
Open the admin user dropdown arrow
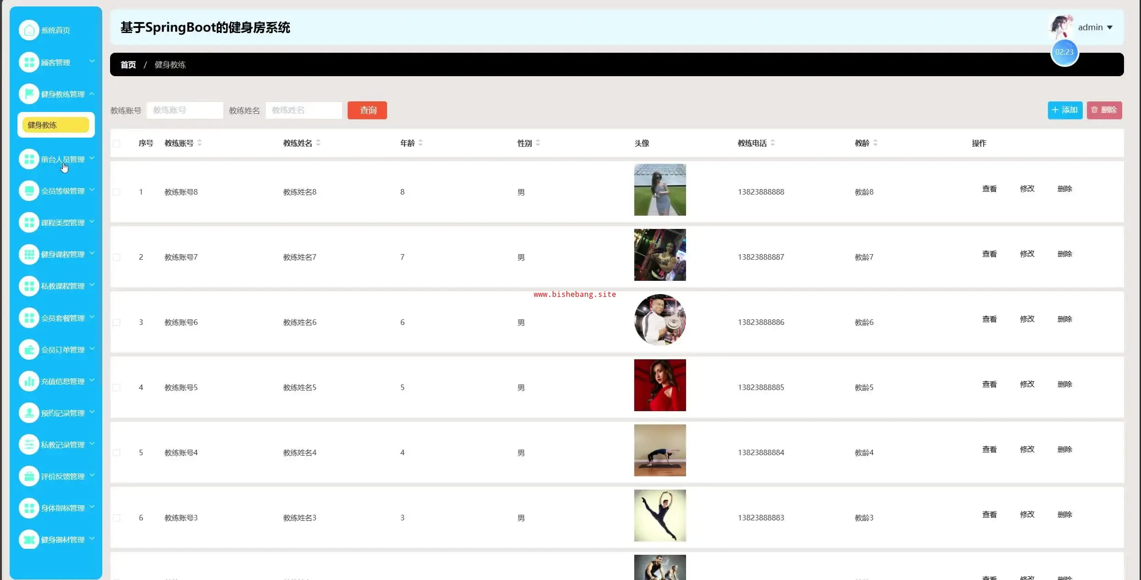[1110, 28]
